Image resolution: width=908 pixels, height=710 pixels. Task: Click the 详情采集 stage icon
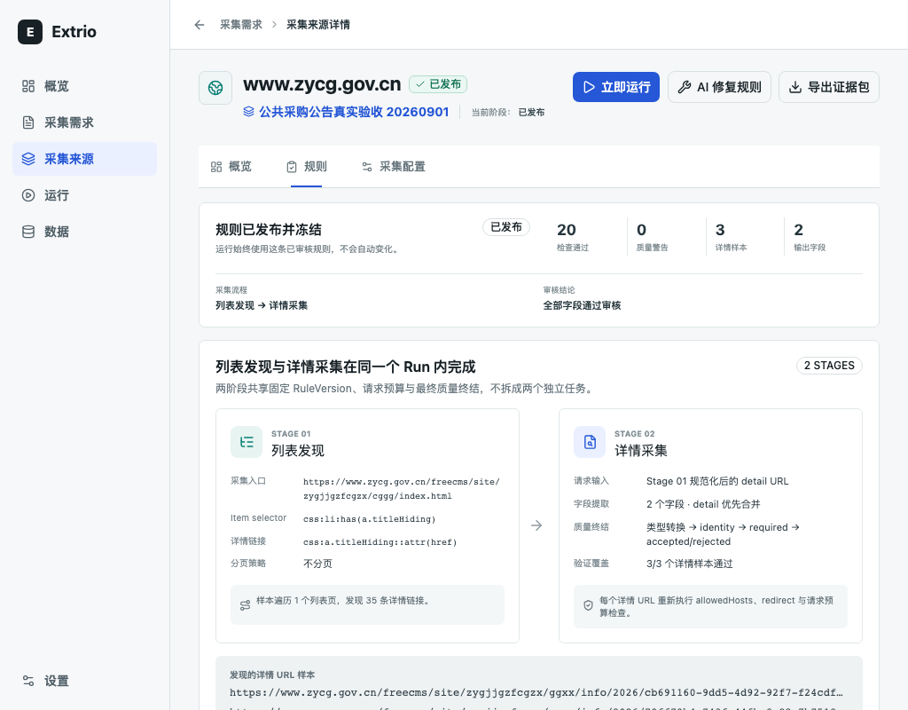pyautogui.click(x=590, y=442)
